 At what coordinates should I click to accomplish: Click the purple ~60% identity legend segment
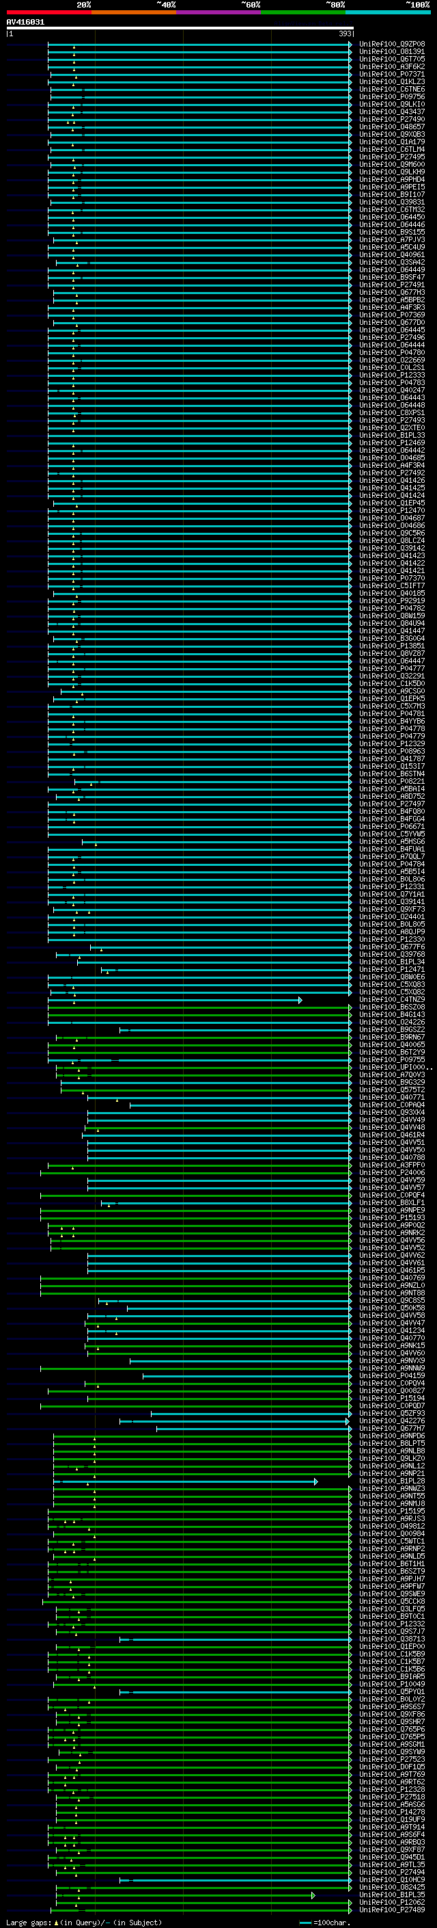(219, 12)
